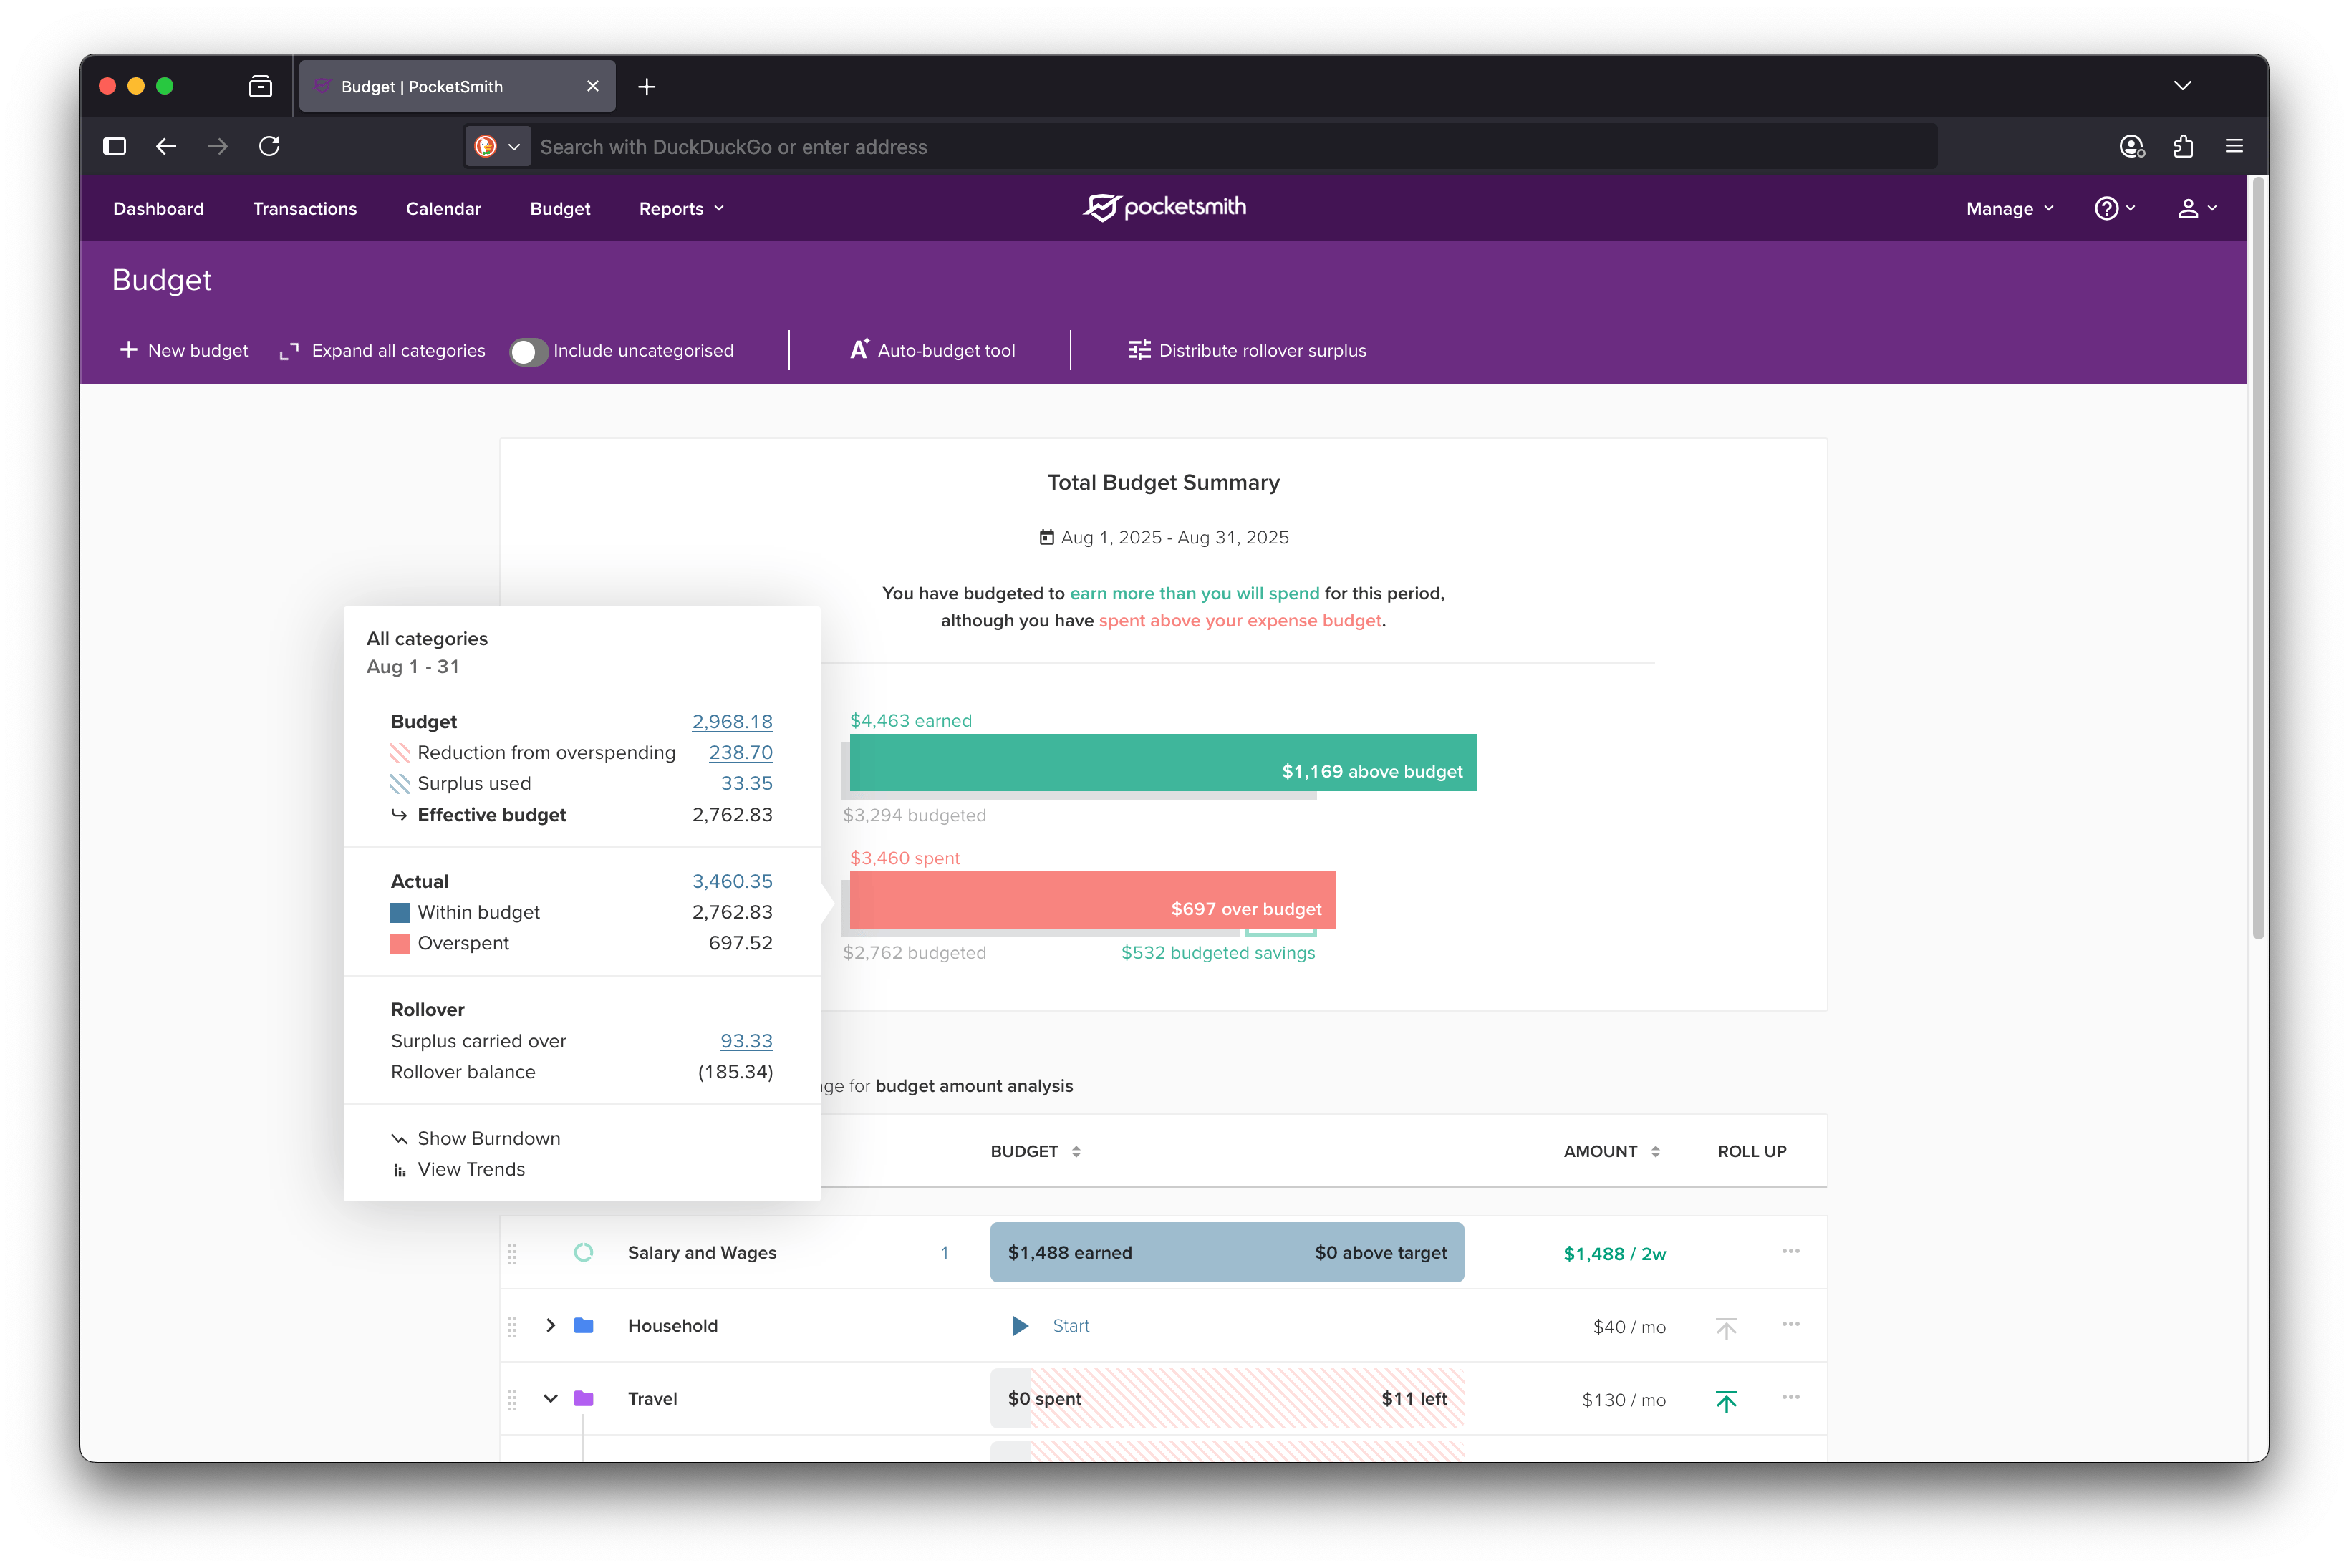Click the Within budget blue swatch
This screenshot has height=1568, width=2349.
(399, 912)
